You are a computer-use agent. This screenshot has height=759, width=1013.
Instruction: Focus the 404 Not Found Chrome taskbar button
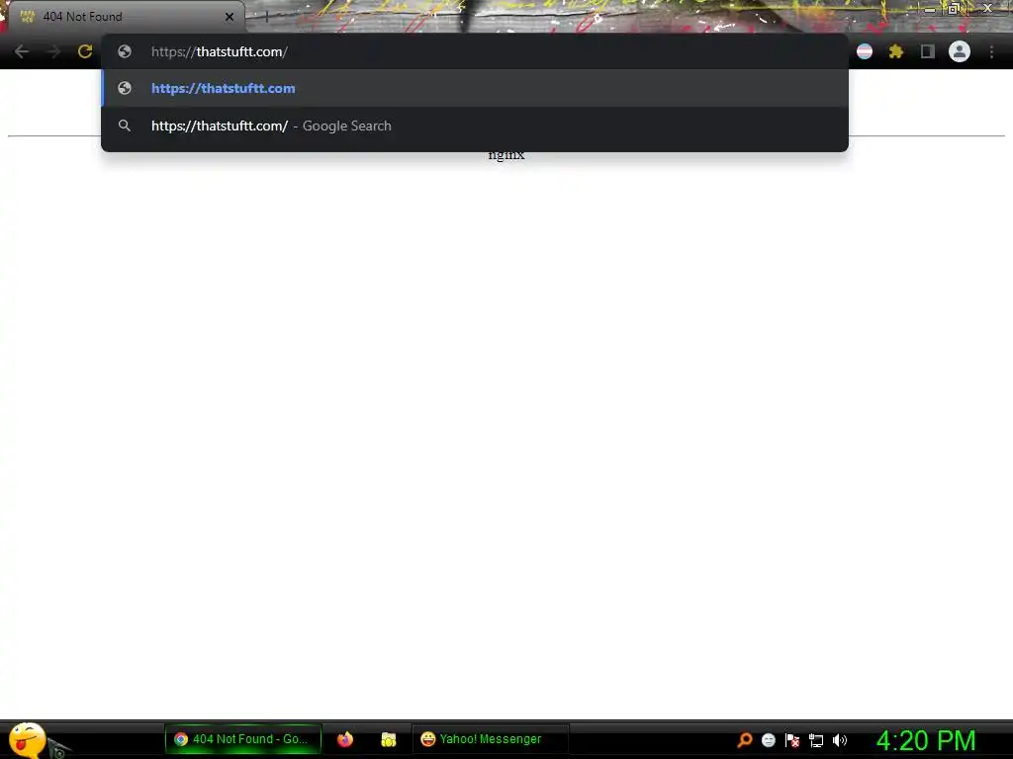pos(243,739)
